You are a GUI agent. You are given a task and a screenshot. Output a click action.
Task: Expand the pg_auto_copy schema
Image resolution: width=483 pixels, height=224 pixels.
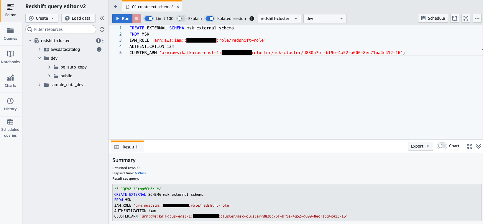(49, 67)
